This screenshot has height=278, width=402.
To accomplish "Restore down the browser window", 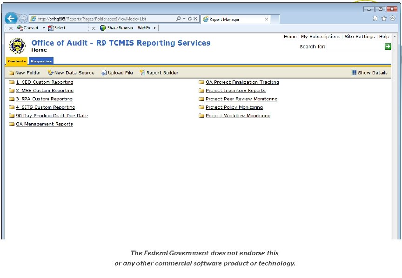I will coord(381,9).
